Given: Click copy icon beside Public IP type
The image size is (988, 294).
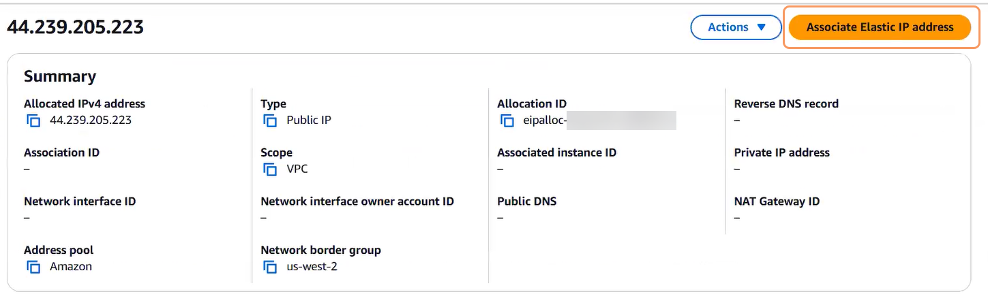Looking at the screenshot, I should (270, 120).
